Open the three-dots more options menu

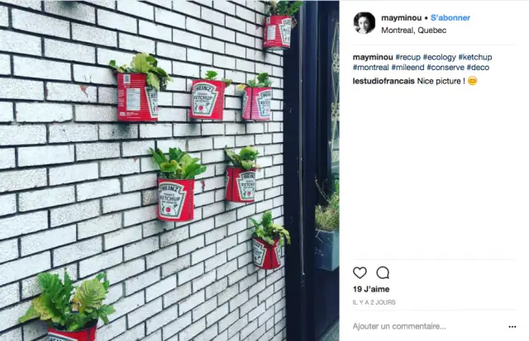click(512, 326)
